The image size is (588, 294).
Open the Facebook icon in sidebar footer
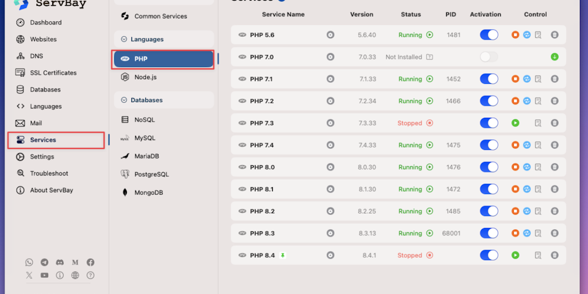point(90,262)
